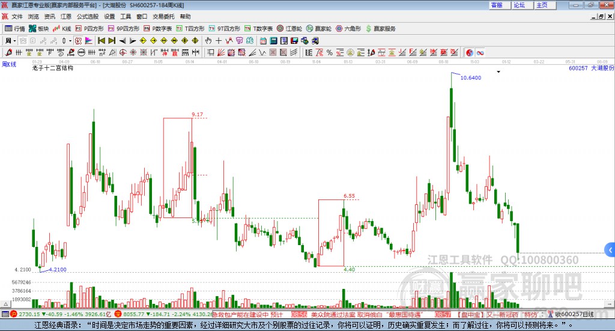The width and height of the screenshot is (615, 331).
Task: Click the 收600257日线 status entry
Action: pos(575,314)
